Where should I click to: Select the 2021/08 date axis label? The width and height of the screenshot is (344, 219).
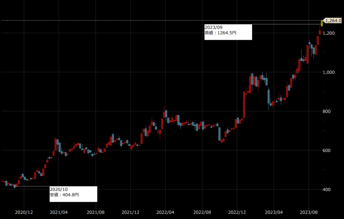[x=96, y=212]
